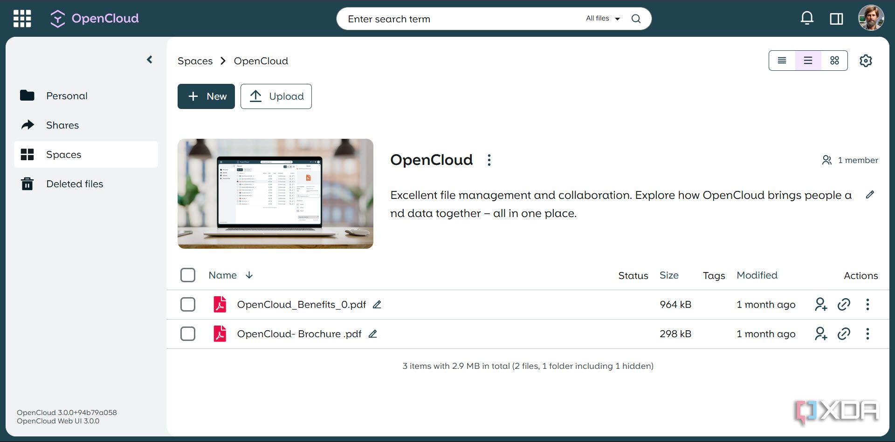
Task: Open the Personal folder section
Action: pyautogui.click(x=86, y=96)
